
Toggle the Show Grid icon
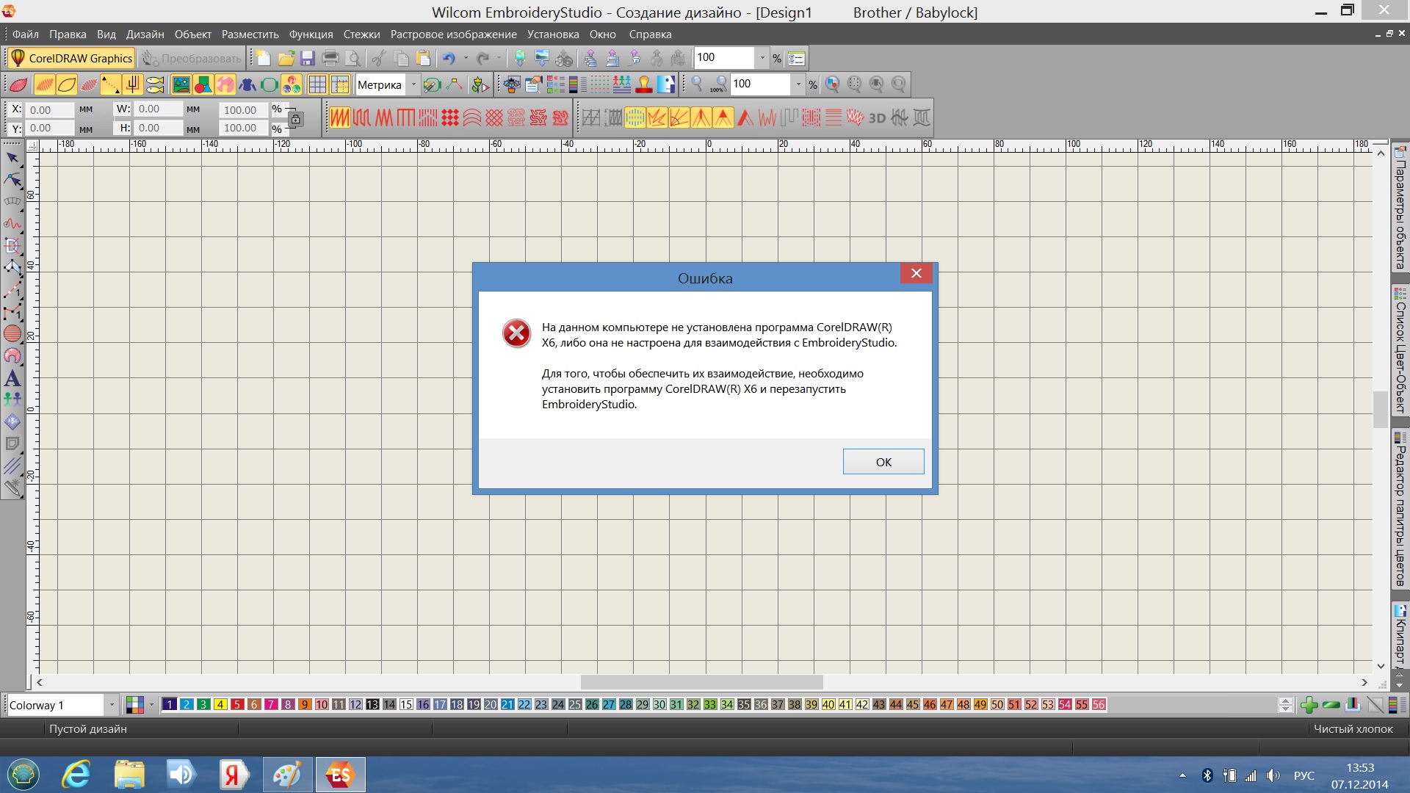(317, 85)
